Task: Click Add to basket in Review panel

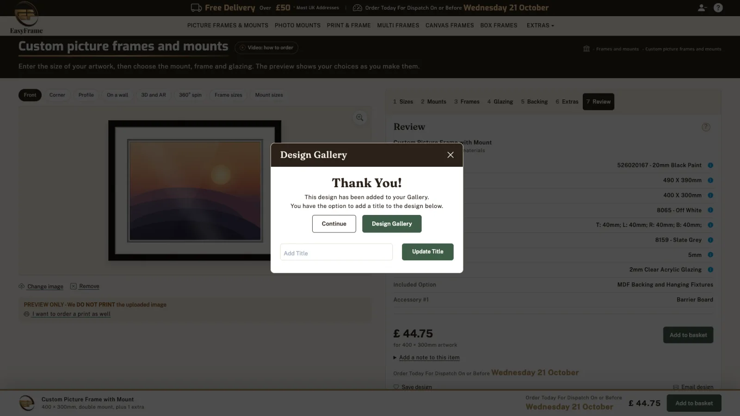Action: pyautogui.click(x=688, y=335)
